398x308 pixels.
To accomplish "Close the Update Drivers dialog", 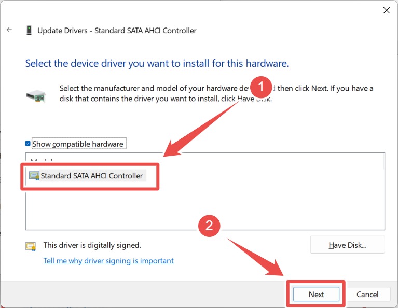I will coord(386,10).
